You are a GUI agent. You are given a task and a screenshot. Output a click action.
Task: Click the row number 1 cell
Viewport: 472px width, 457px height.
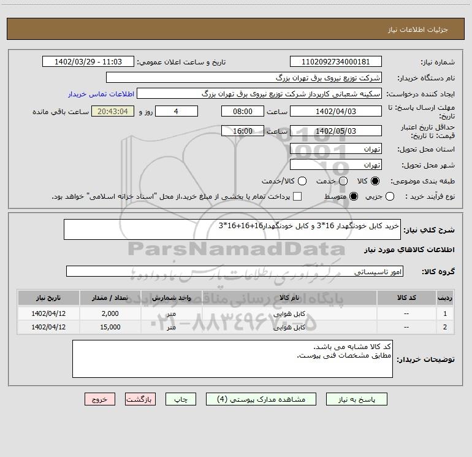445,313
